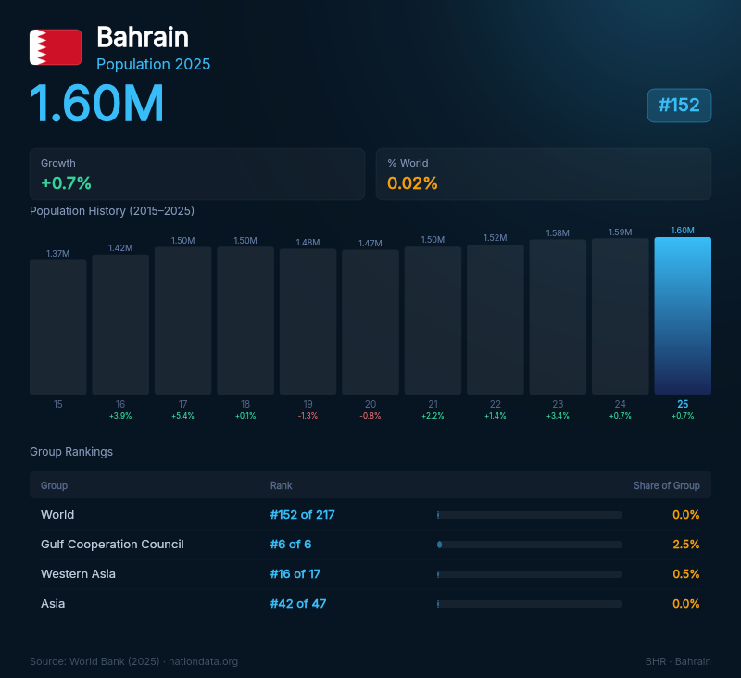The width and height of the screenshot is (741, 678).
Task: Click the 2015 bar labeled 1.37M
Action: click(x=58, y=327)
